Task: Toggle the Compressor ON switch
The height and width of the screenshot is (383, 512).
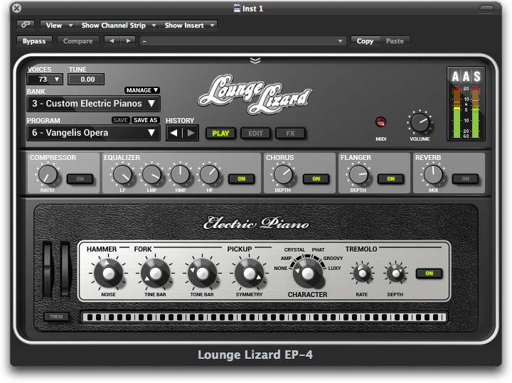Action: tap(80, 179)
